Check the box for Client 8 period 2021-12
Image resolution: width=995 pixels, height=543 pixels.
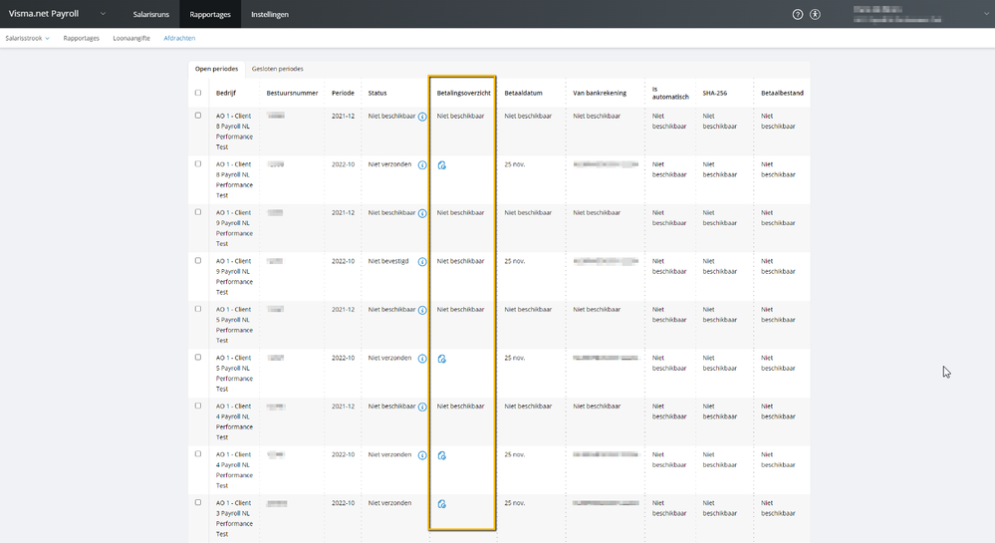coord(198,116)
